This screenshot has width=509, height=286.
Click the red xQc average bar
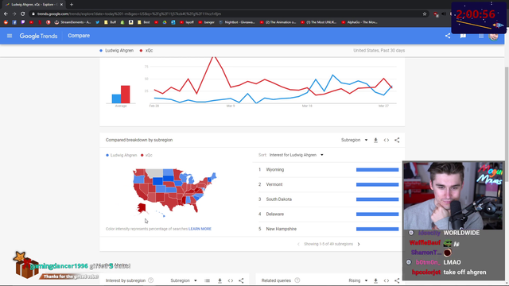click(x=126, y=95)
